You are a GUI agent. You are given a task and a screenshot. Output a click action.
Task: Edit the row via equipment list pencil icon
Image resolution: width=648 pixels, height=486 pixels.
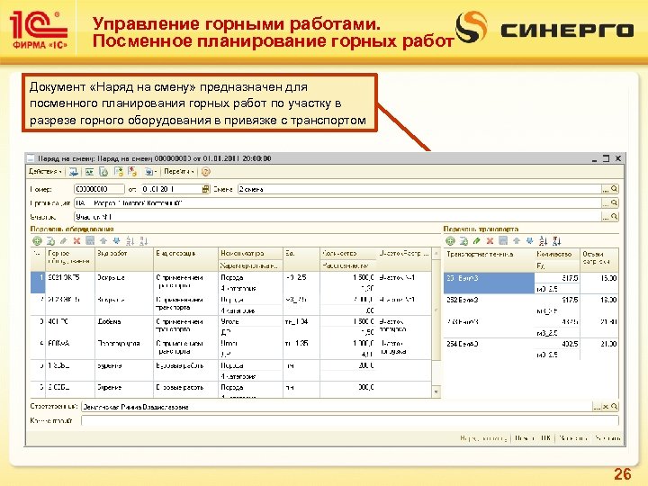pos(64,241)
